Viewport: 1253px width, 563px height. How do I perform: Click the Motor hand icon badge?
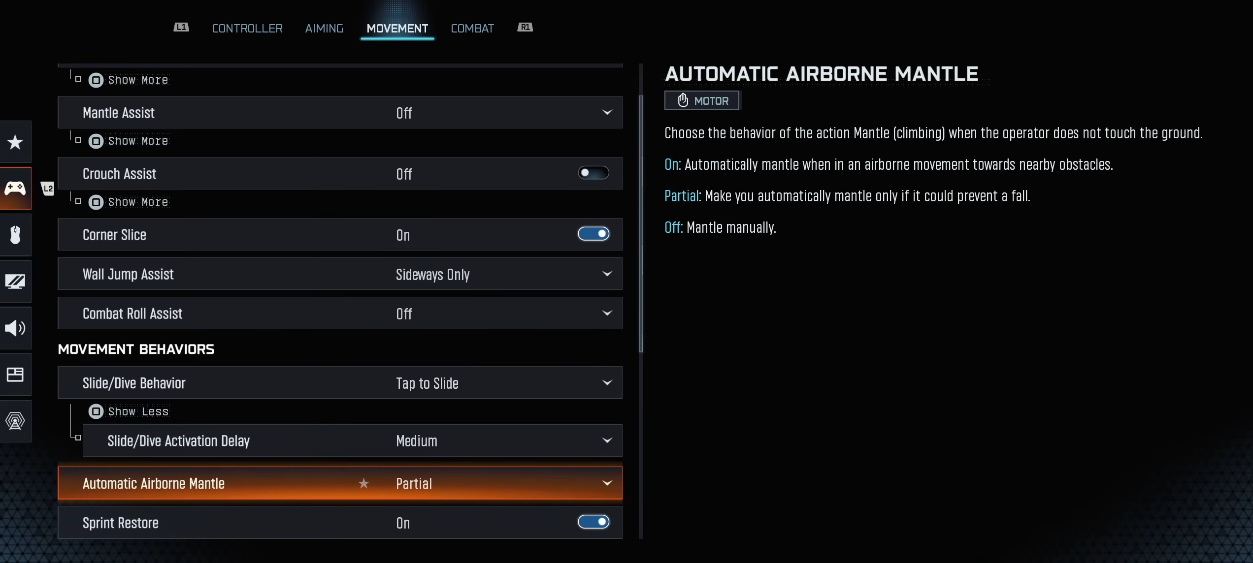(x=701, y=100)
